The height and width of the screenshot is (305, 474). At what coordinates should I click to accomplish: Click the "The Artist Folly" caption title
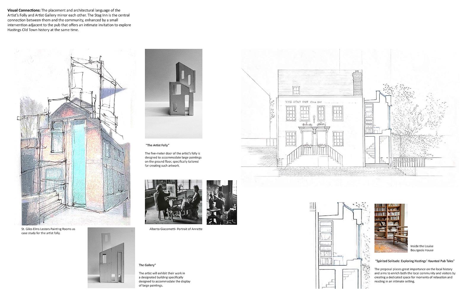[x=157, y=145]
